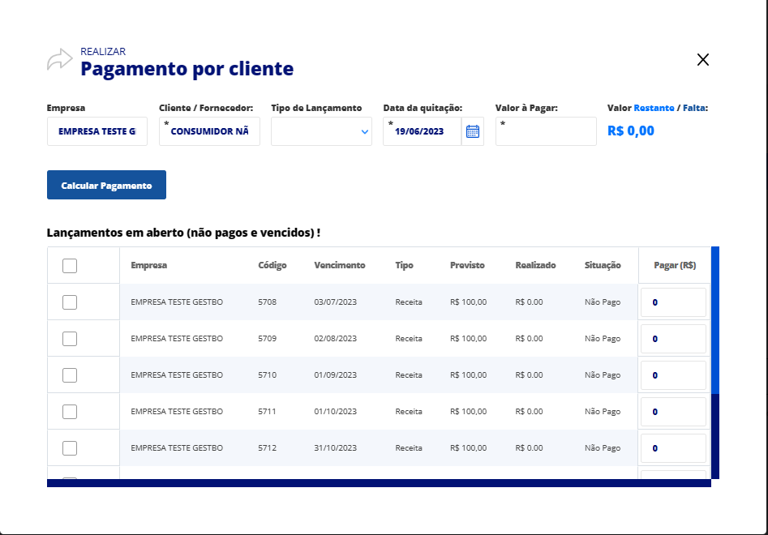The height and width of the screenshot is (535, 768).
Task: Check the row for código 5708
Action: click(x=70, y=302)
